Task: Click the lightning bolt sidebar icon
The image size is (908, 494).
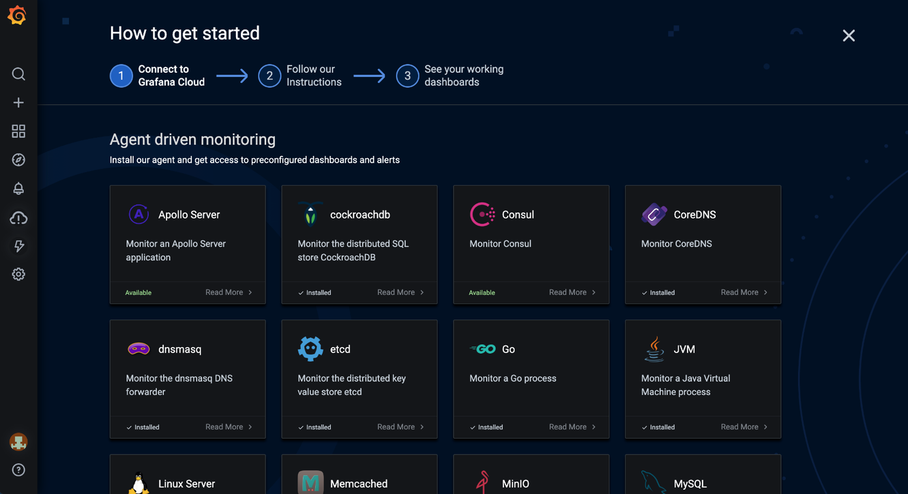Action: [18, 246]
